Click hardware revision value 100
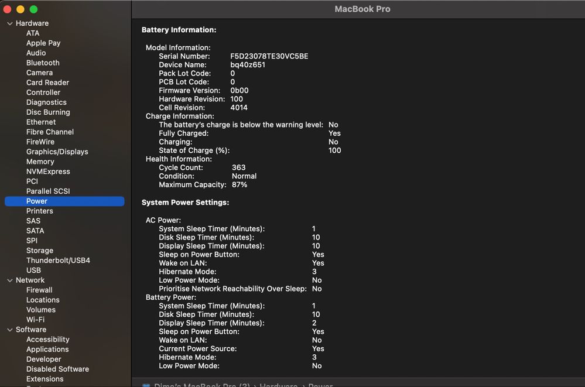The height and width of the screenshot is (387, 585). click(237, 100)
